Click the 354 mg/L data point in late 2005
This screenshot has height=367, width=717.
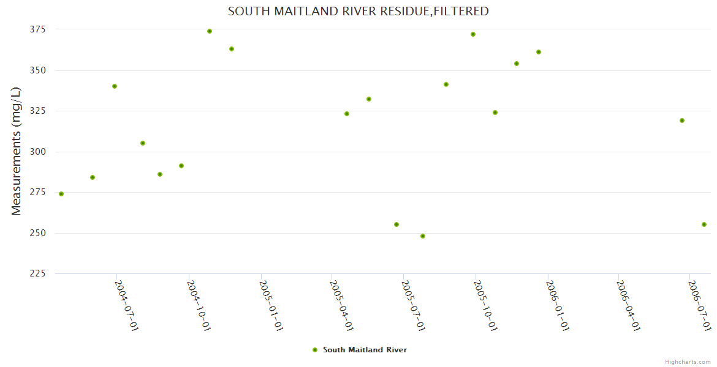[517, 64]
